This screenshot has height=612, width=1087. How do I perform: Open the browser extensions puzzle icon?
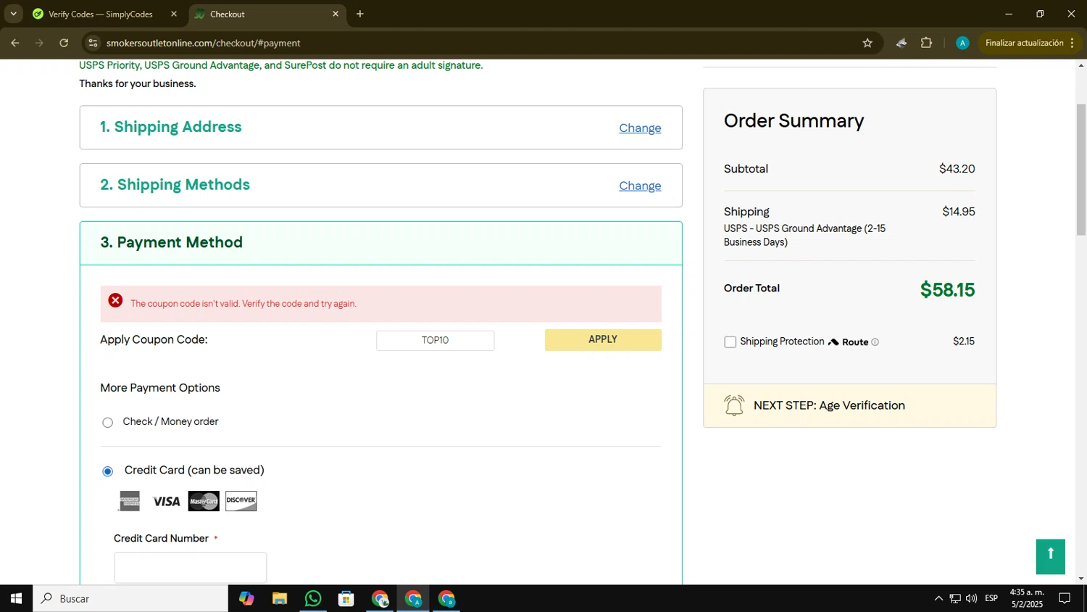click(x=926, y=43)
